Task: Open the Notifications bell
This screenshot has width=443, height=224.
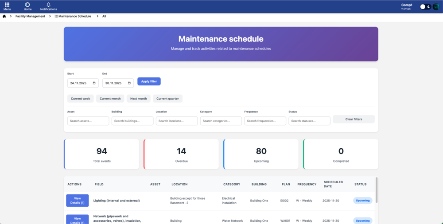Action: (48, 4)
